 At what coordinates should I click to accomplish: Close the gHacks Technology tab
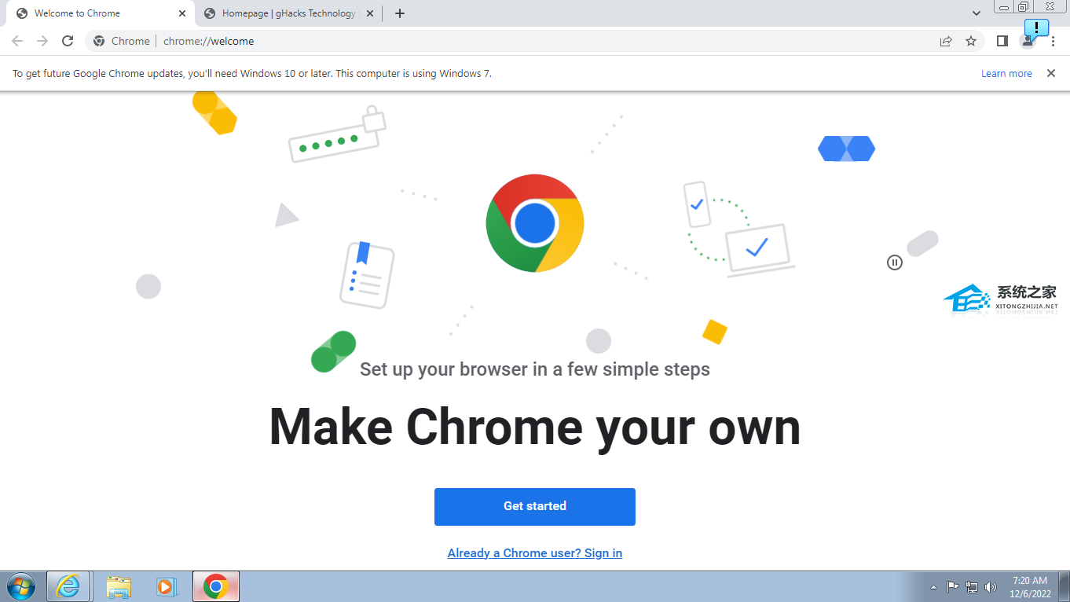tap(370, 13)
